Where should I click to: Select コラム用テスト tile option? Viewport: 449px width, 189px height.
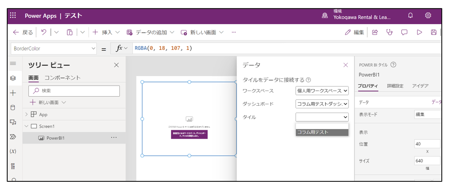pyautogui.click(x=322, y=132)
